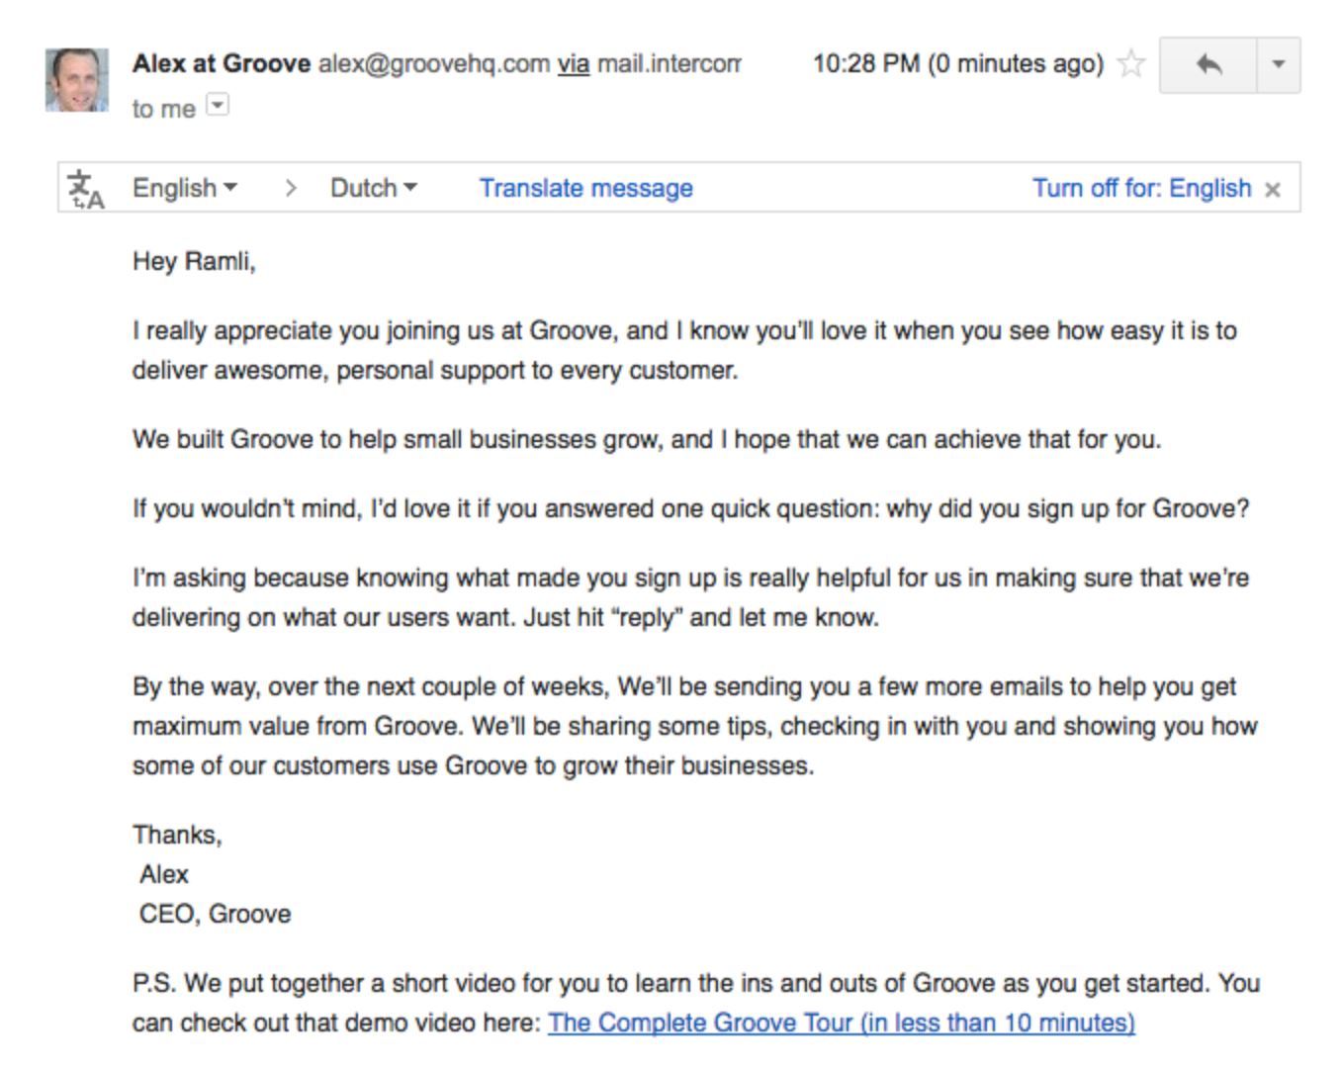The width and height of the screenshot is (1342, 1069).
Task: Click the mail.intercom sending domain text
Action: click(670, 64)
